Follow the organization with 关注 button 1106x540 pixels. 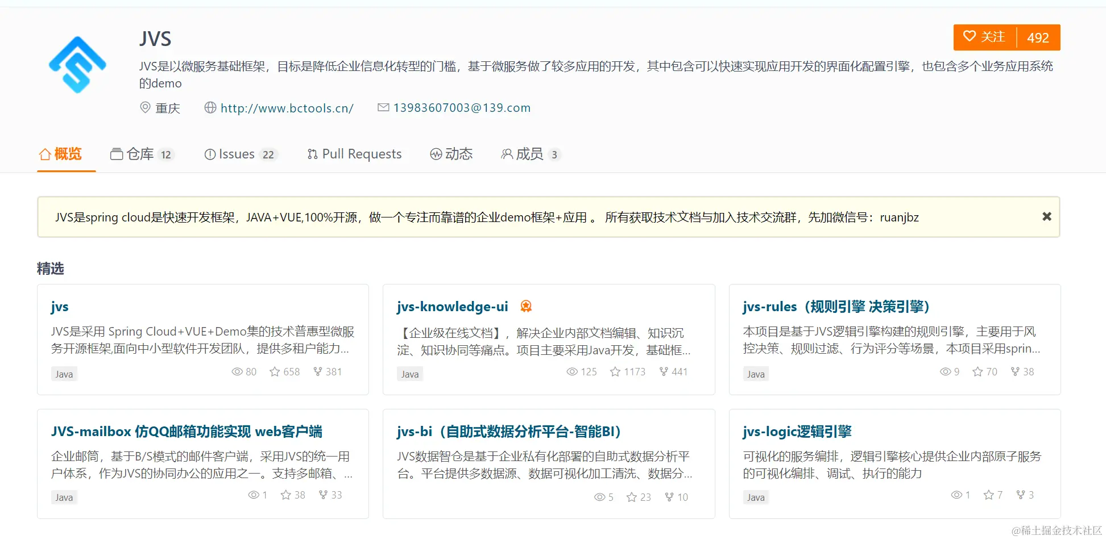pos(985,37)
